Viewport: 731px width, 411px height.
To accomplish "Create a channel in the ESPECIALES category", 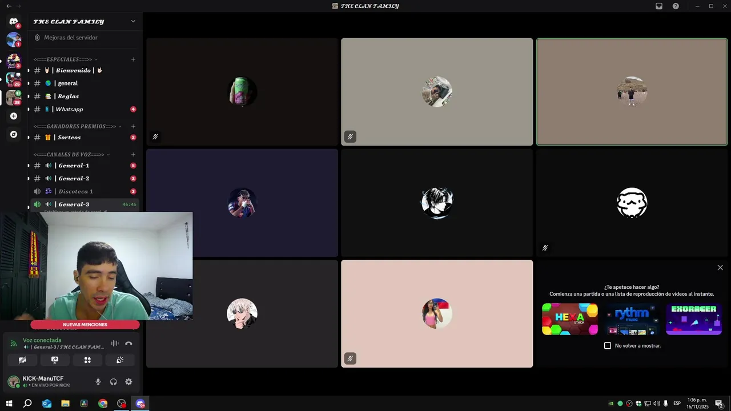I will (x=133, y=59).
